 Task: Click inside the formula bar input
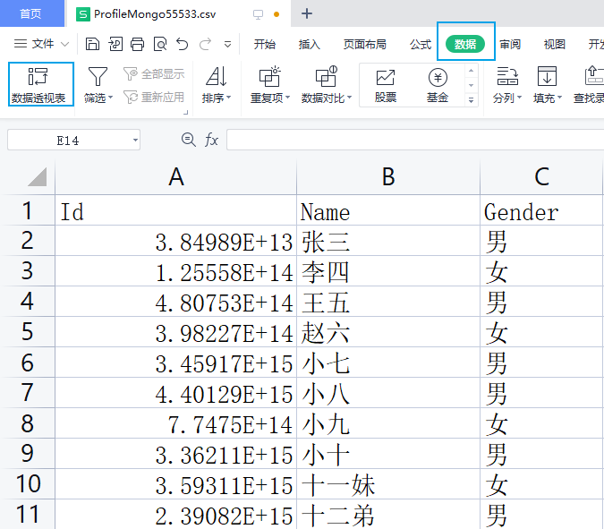point(412,140)
